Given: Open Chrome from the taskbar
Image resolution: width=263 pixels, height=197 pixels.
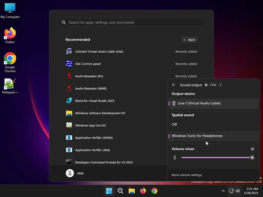Looking at the screenshot, I should coord(154,191).
